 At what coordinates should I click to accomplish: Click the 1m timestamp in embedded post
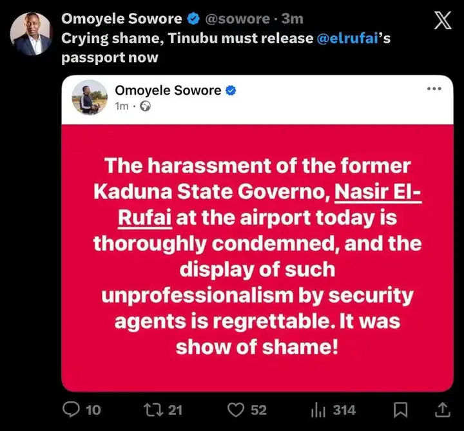coord(122,106)
